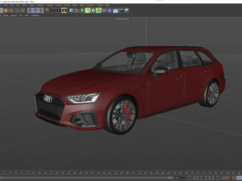
Task: Open the Volume menu
Action: pos(32,6)
